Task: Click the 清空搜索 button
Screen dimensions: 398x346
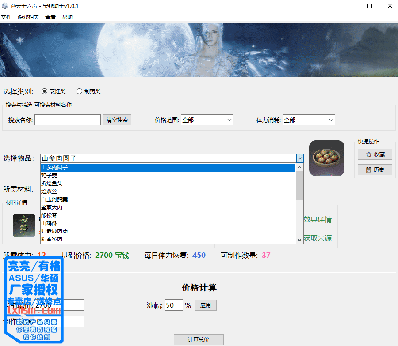Action: pyautogui.click(x=117, y=120)
